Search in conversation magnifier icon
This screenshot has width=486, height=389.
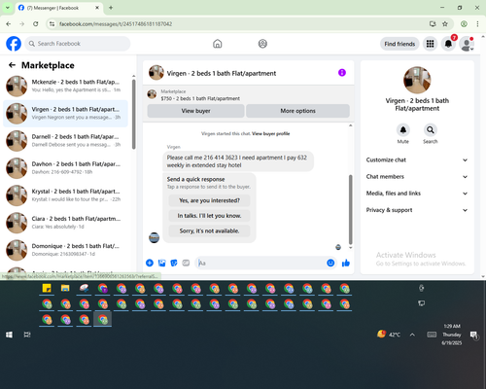(x=431, y=130)
